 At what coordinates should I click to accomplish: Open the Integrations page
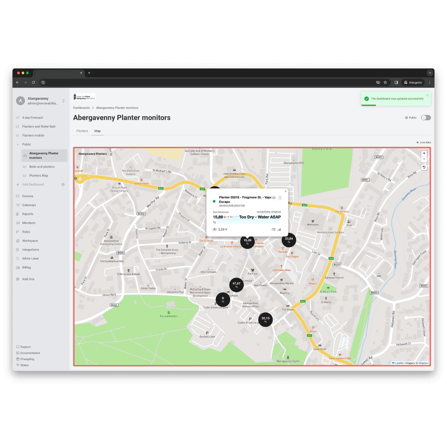pos(31,249)
